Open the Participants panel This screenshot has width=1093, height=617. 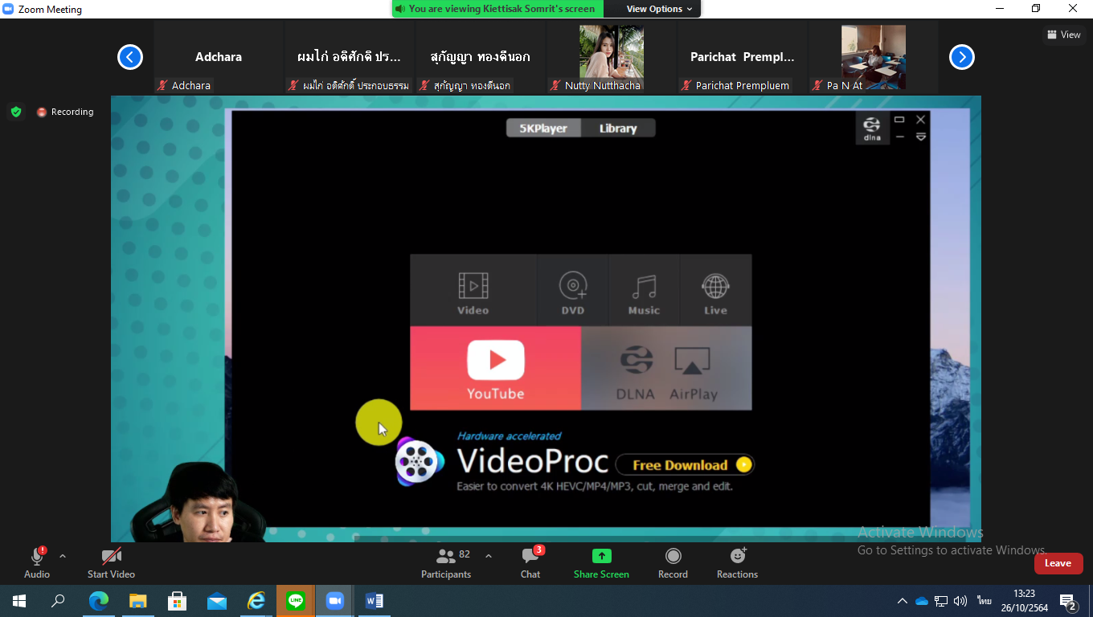pos(446,562)
